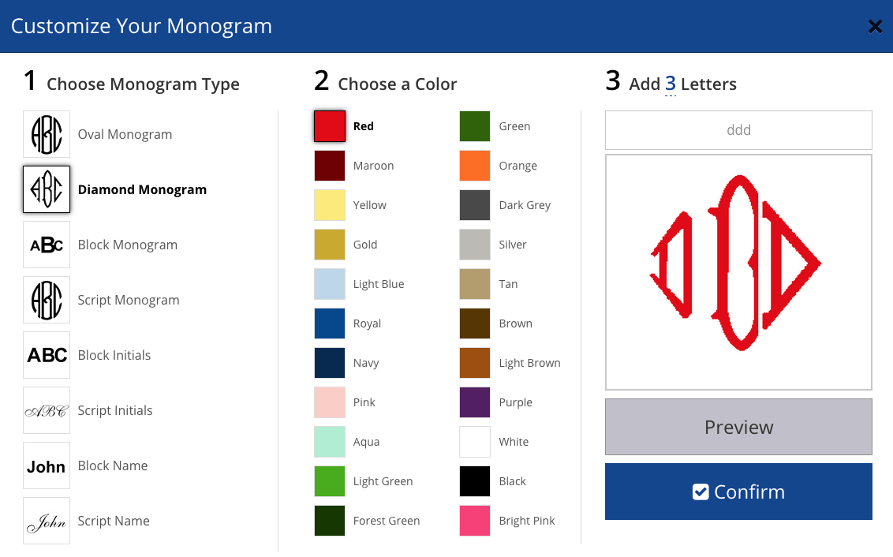Choose the Purple color swatch
The height and width of the screenshot is (557, 893).
coord(475,402)
